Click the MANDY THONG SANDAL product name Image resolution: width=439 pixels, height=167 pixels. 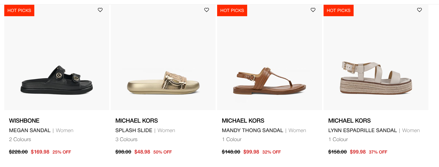[252, 130]
